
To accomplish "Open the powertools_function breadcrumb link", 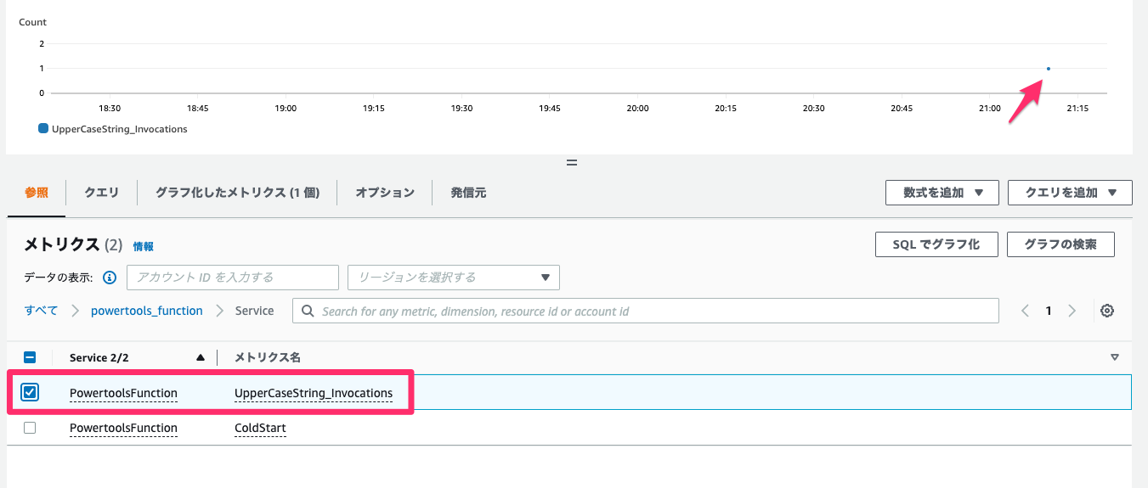I will click(x=148, y=311).
